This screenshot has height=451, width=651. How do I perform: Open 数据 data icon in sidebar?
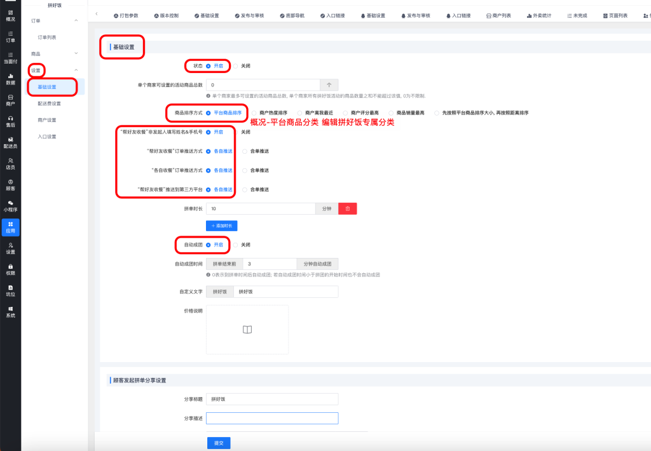[x=10, y=79]
